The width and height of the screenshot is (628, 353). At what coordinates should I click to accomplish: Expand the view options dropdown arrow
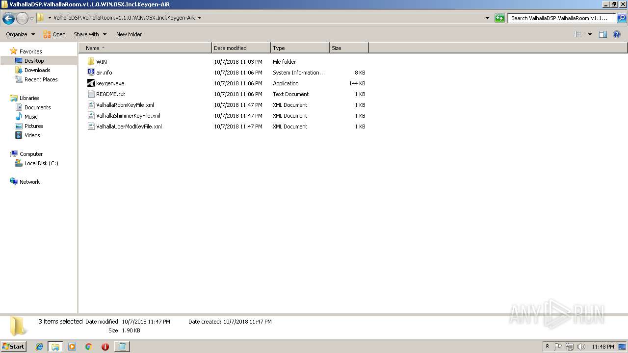pyautogui.click(x=590, y=34)
